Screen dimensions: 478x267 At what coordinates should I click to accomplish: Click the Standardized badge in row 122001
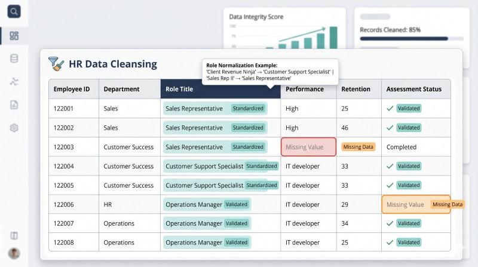[248, 109]
